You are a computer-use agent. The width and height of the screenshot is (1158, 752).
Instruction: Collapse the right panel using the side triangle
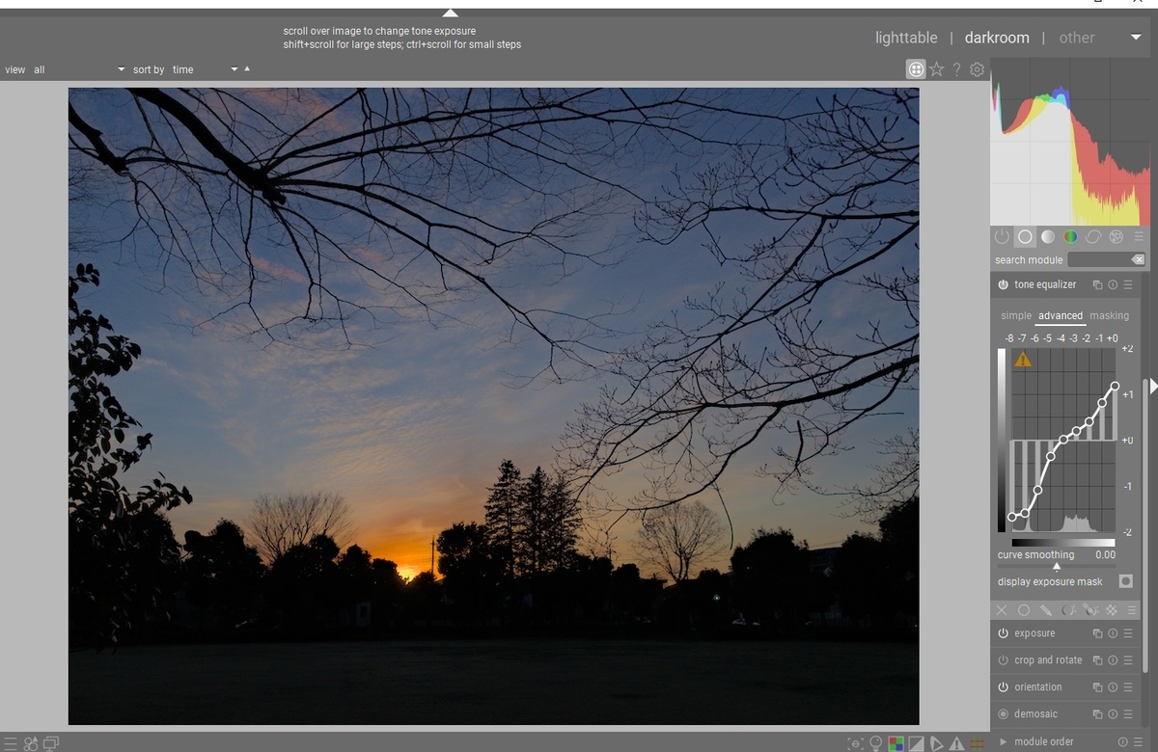1152,386
